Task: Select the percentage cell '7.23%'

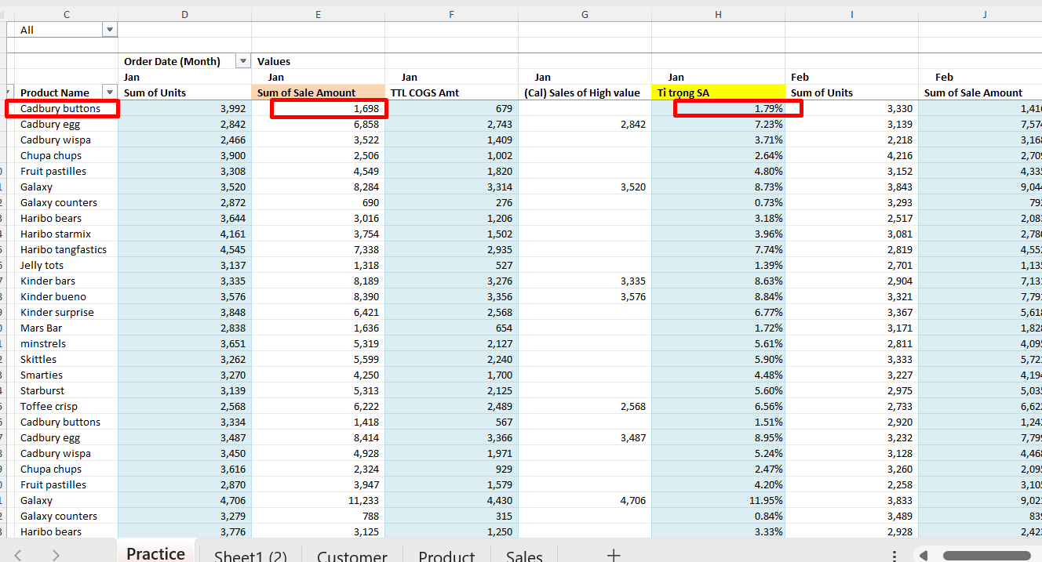Action: (x=718, y=124)
